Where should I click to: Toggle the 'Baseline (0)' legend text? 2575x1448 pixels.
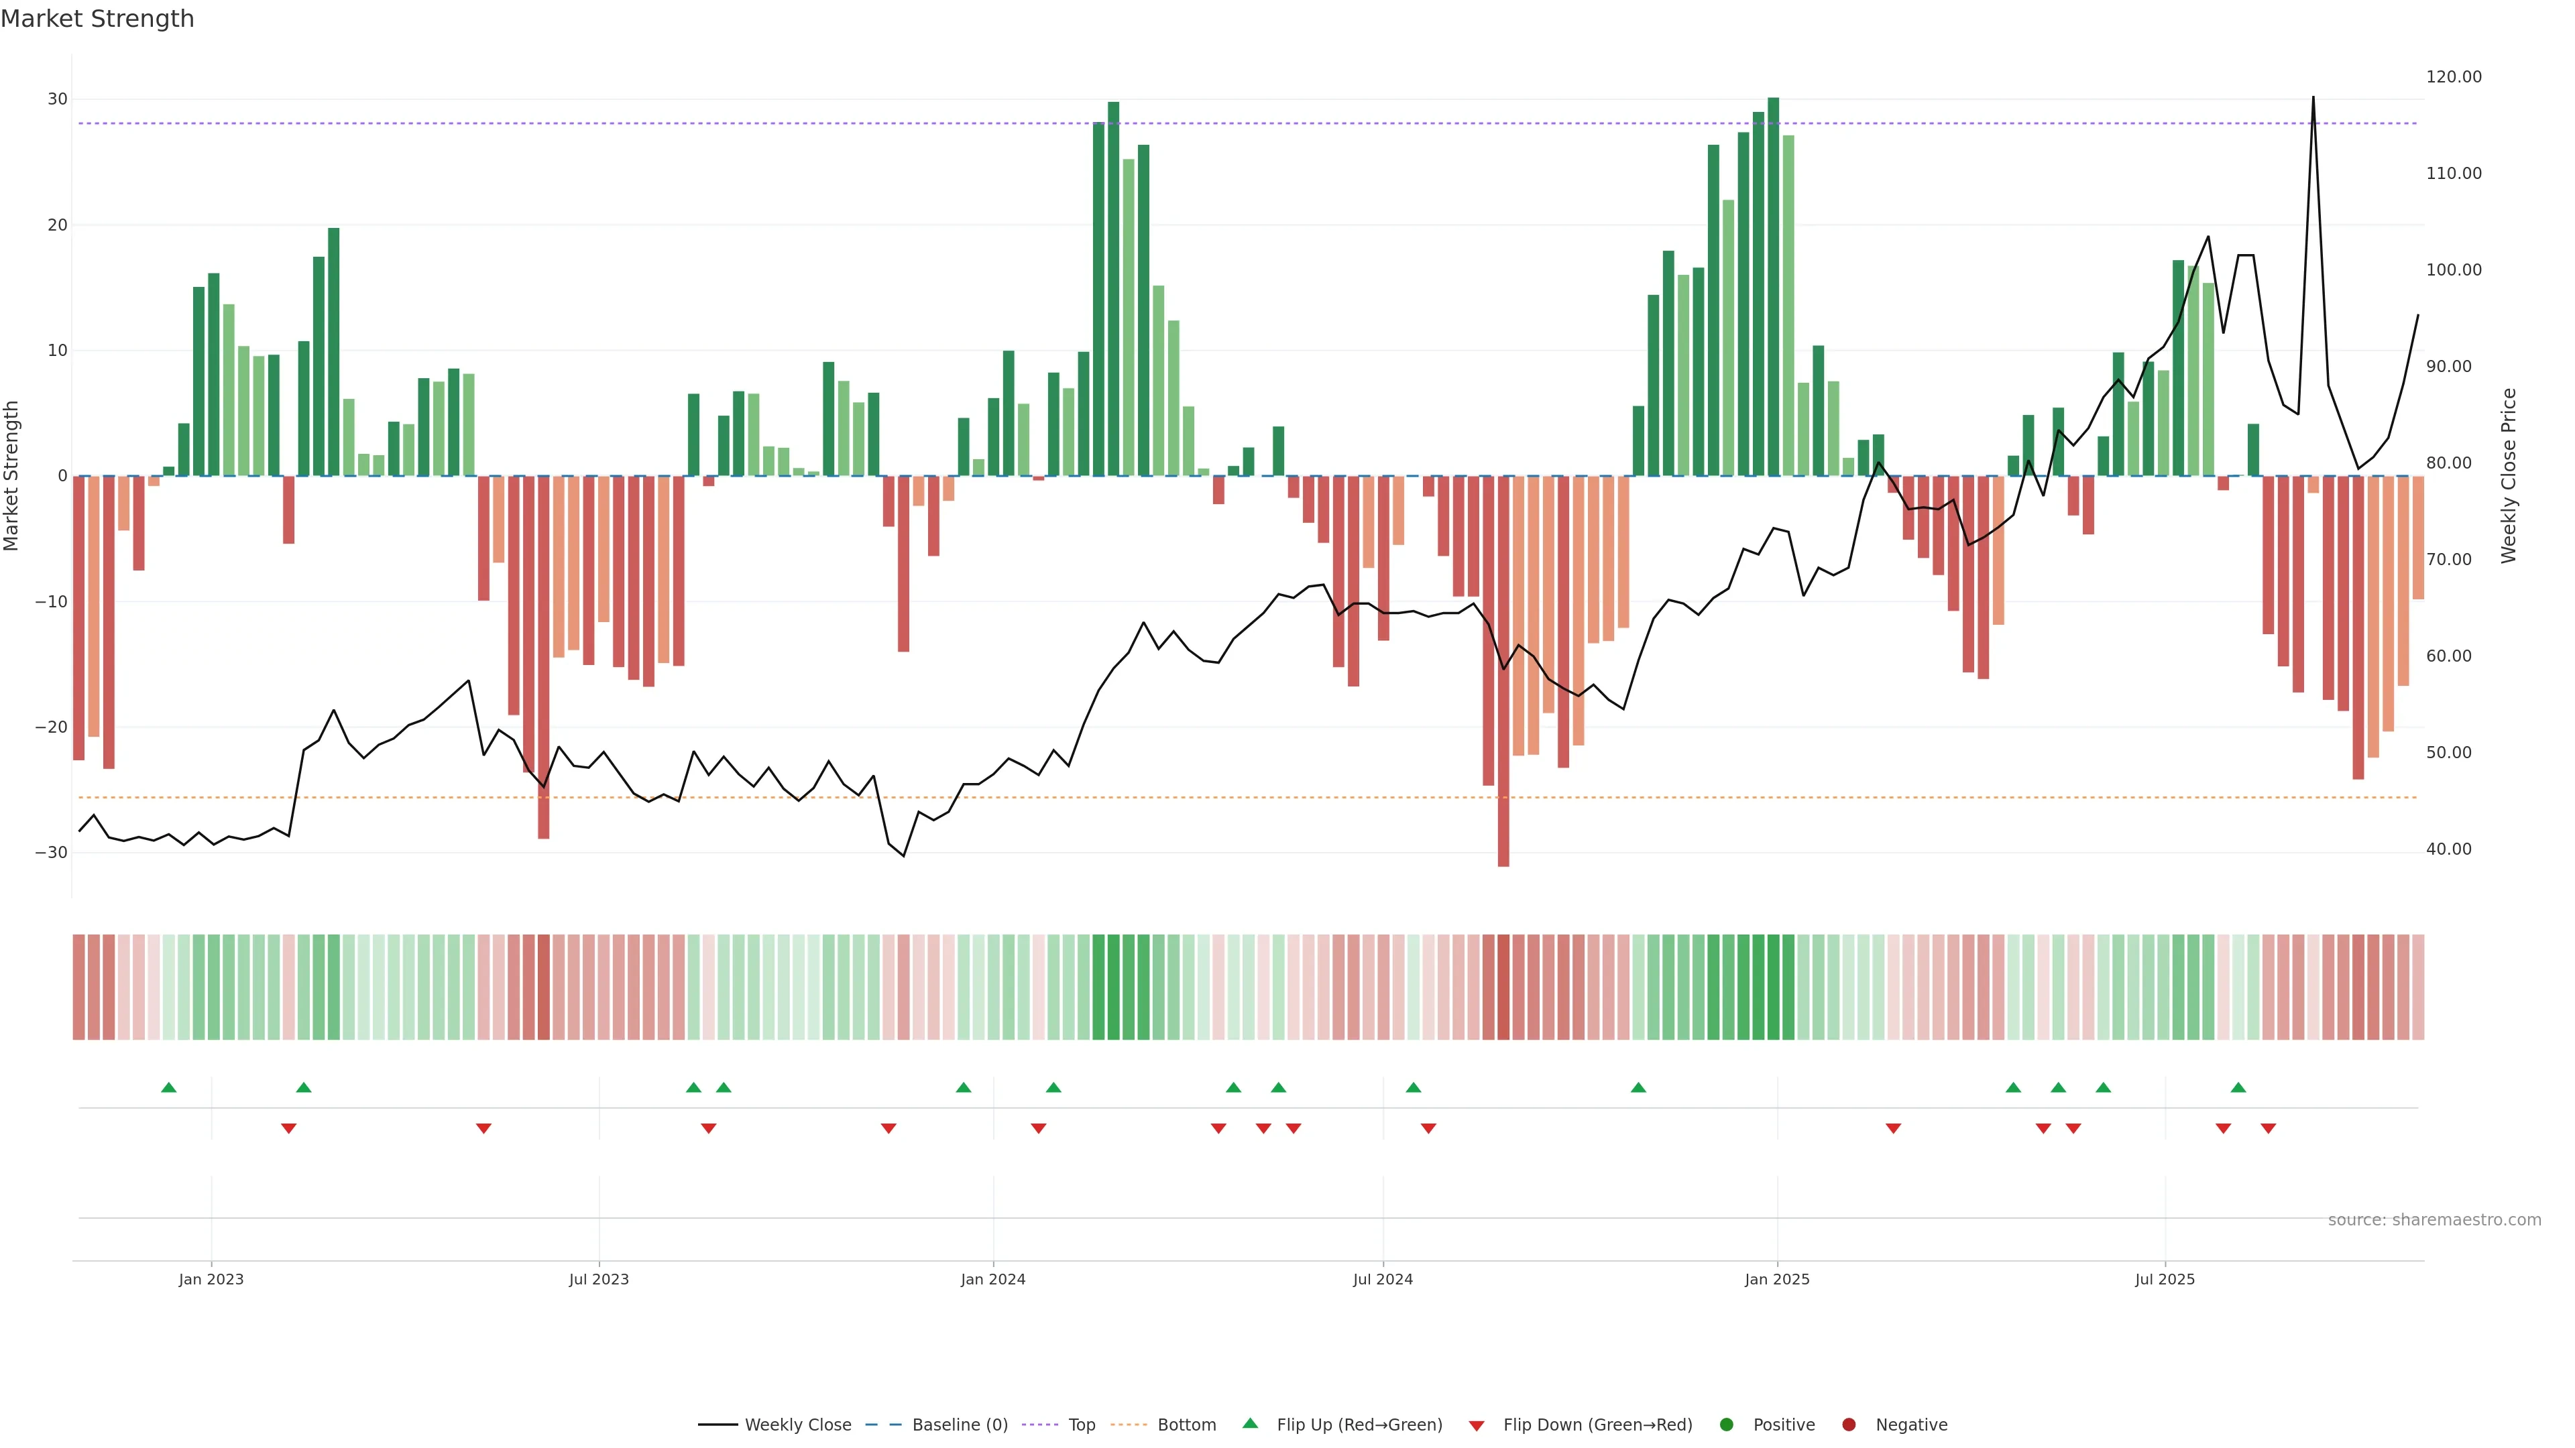click(x=960, y=1424)
